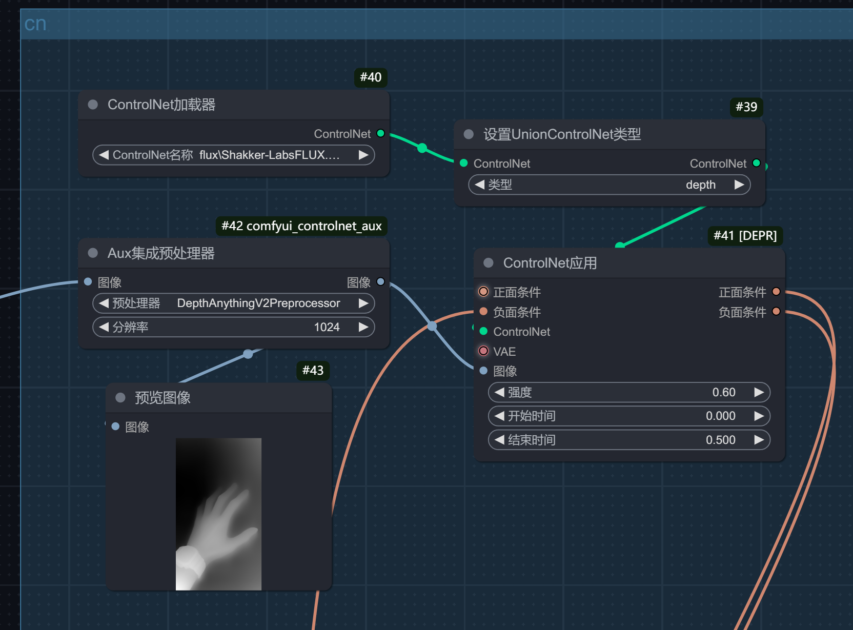Screen dimensions: 853x630
Task: Click the #41 [DEPR] badge
Action: 745,236
